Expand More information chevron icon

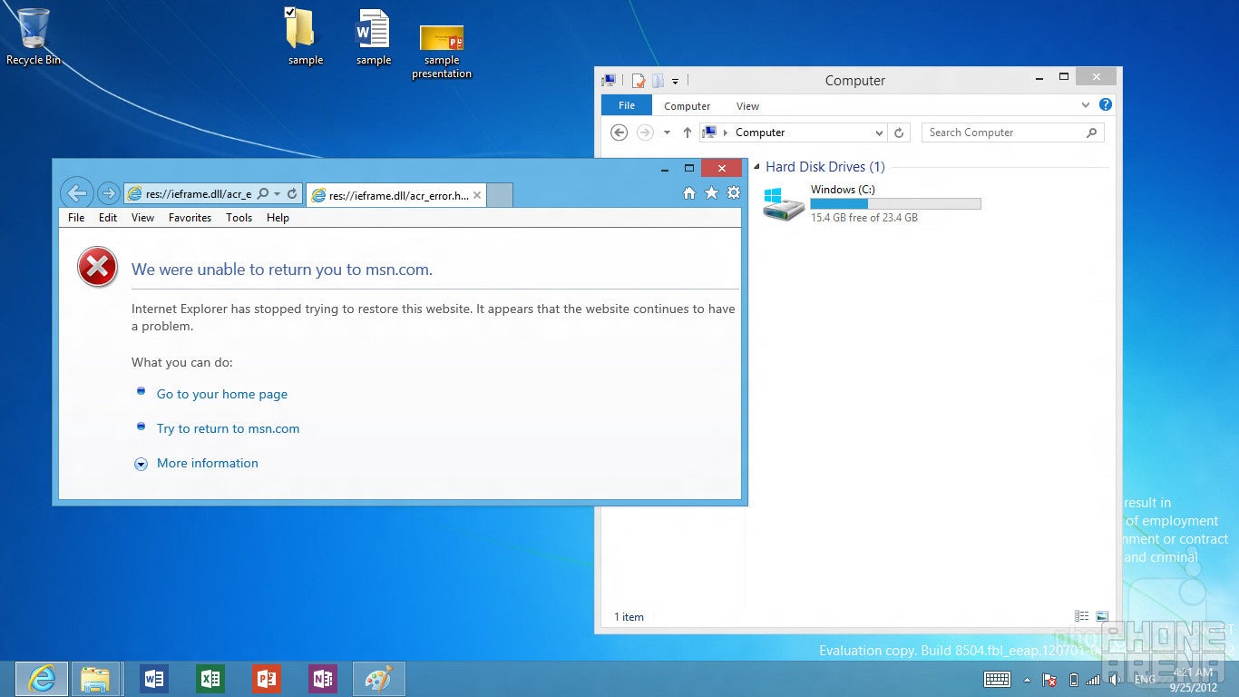pyautogui.click(x=141, y=464)
